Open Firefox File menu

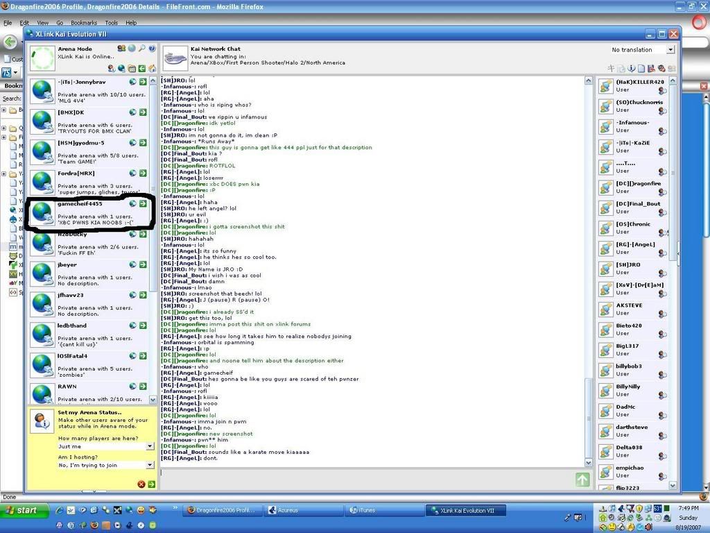pyautogui.click(x=8, y=23)
